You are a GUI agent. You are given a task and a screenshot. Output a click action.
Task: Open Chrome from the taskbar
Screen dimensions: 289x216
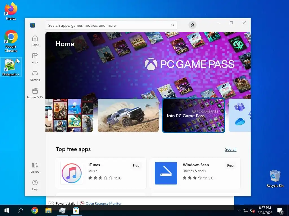[x=34, y=210]
